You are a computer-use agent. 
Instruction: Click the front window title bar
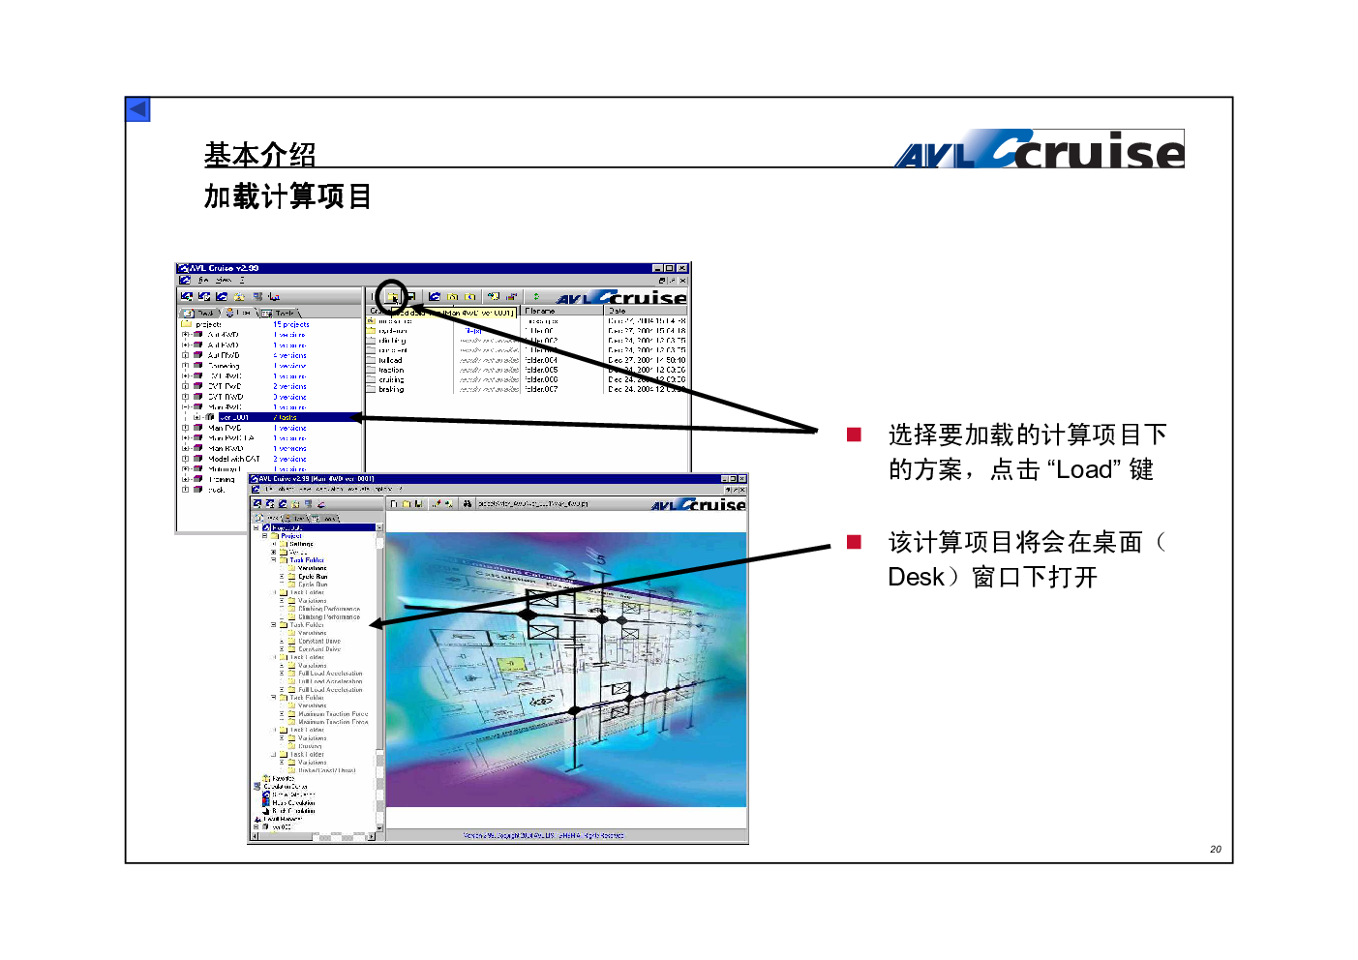pyautogui.click(x=498, y=479)
